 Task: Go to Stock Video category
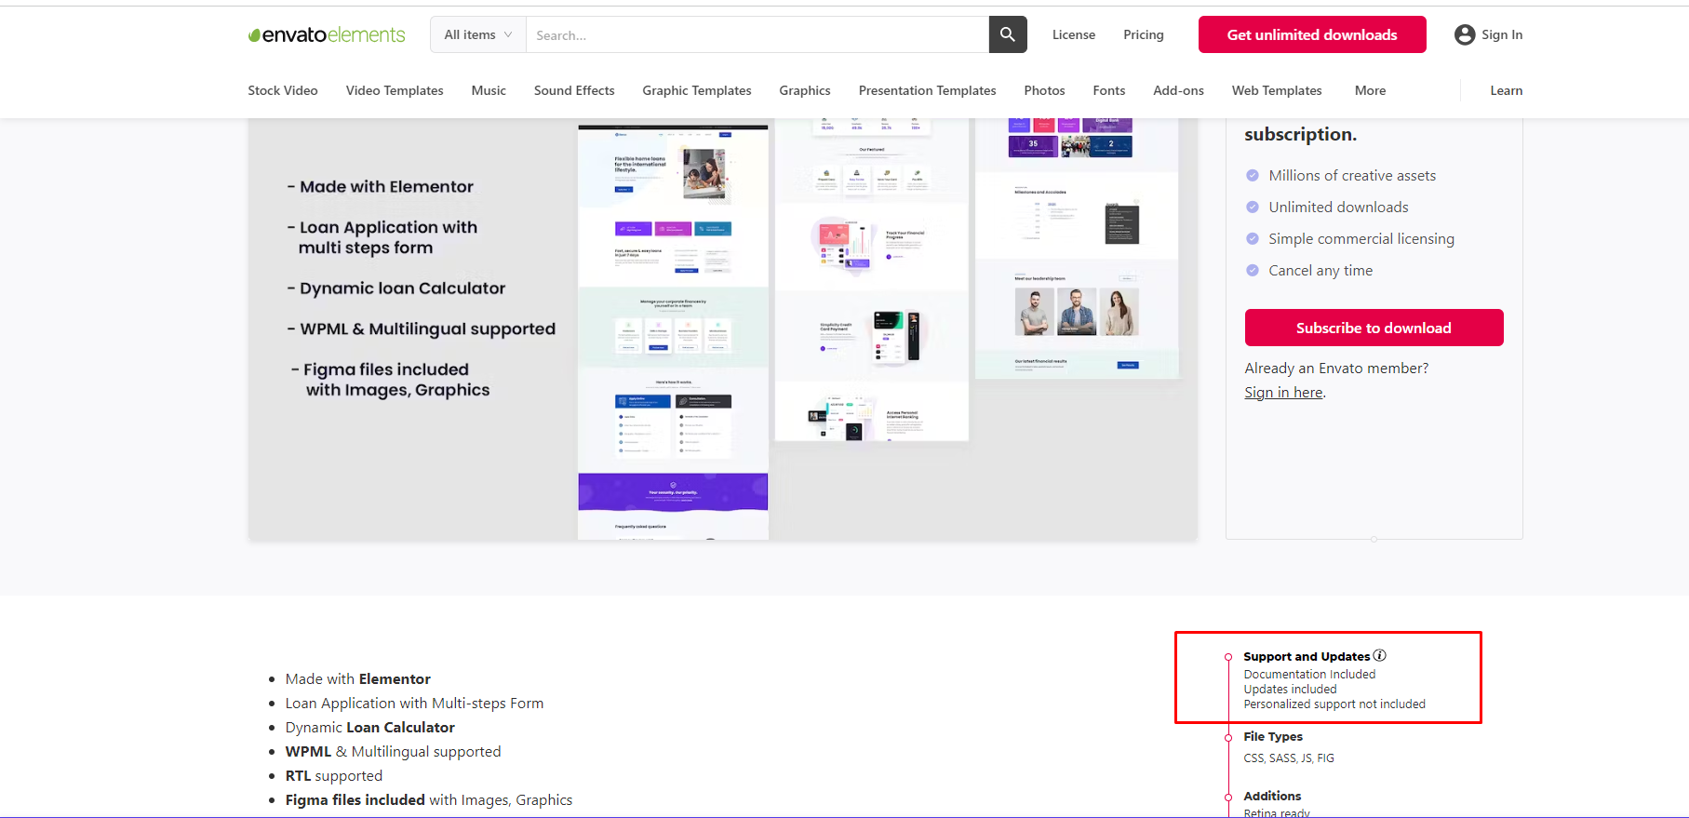(283, 90)
